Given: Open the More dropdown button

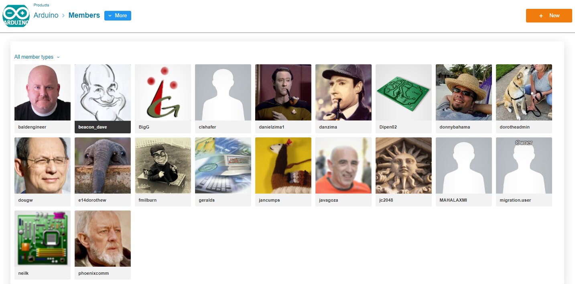Looking at the screenshot, I should 118,16.
